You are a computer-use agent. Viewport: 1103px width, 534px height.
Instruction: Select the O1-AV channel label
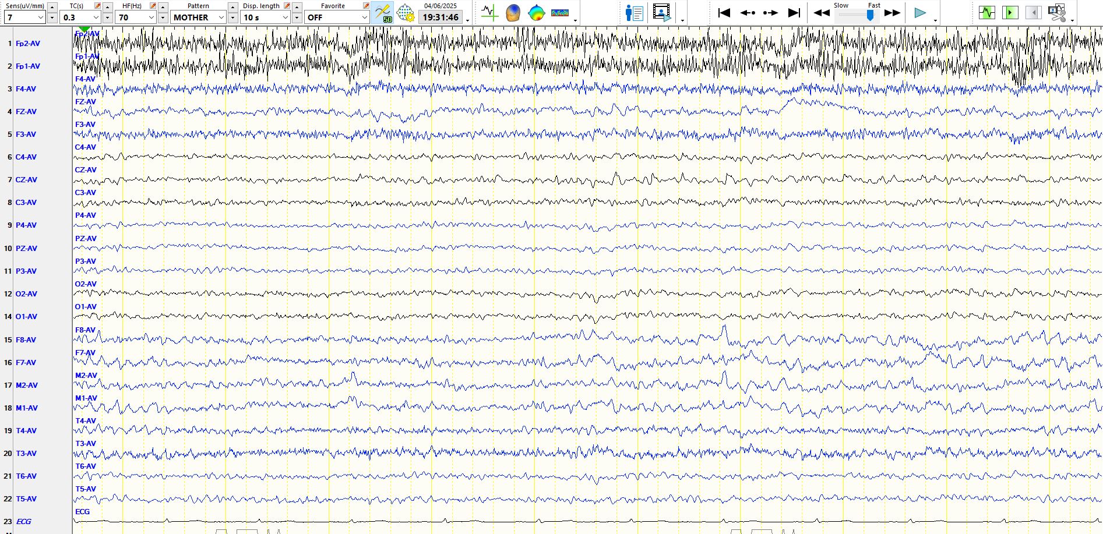coord(26,317)
